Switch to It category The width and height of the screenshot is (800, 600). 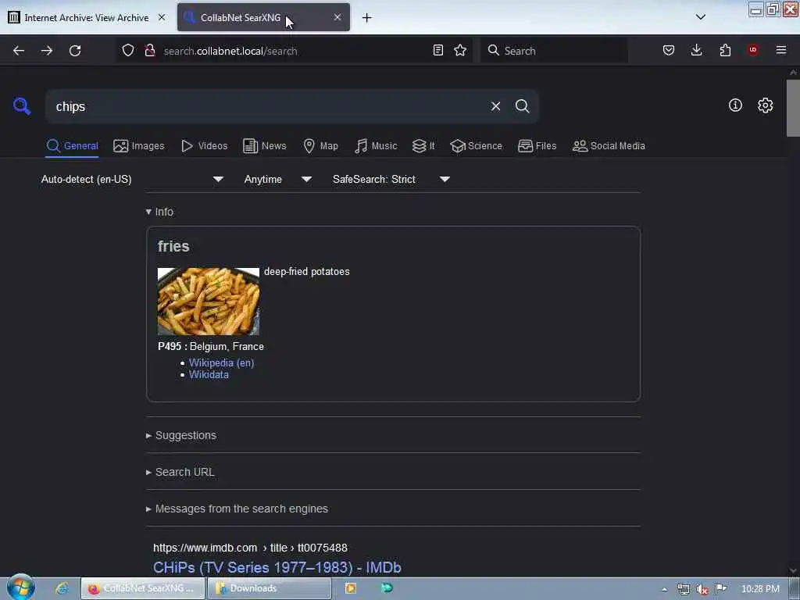[423, 146]
